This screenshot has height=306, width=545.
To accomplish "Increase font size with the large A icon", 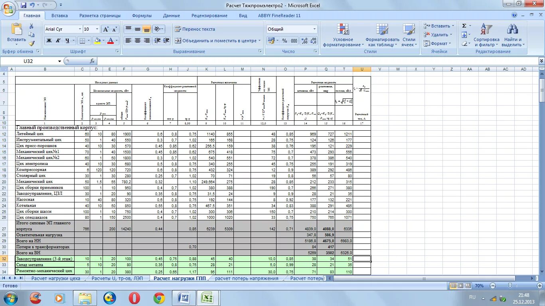I will 106,29.
